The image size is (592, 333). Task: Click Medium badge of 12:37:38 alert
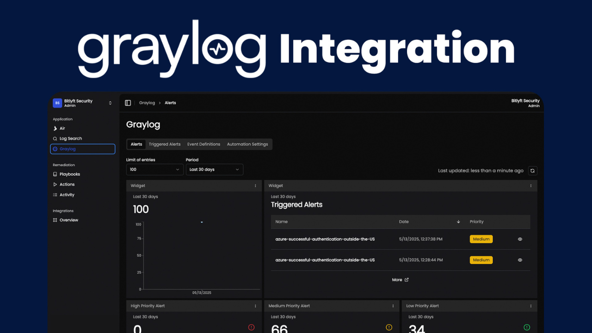(x=481, y=239)
